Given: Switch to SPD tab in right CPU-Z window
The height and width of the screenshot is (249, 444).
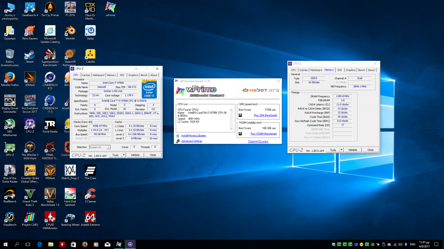Looking at the screenshot, I should pos(340,70).
